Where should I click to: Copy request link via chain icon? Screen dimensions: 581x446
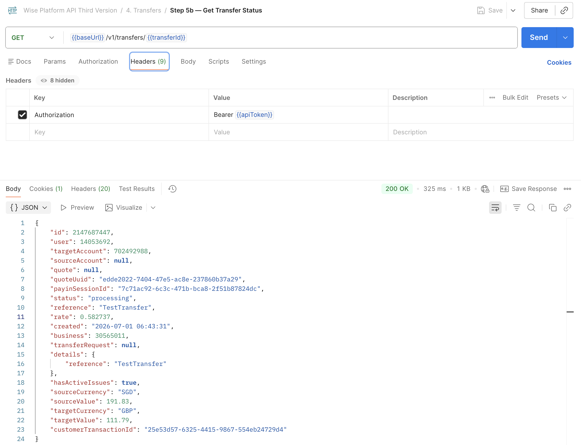[564, 10]
